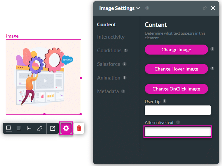The image size is (222, 166).
Task: Click the info icon beside Salesforce
Action: [x=124, y=64]
